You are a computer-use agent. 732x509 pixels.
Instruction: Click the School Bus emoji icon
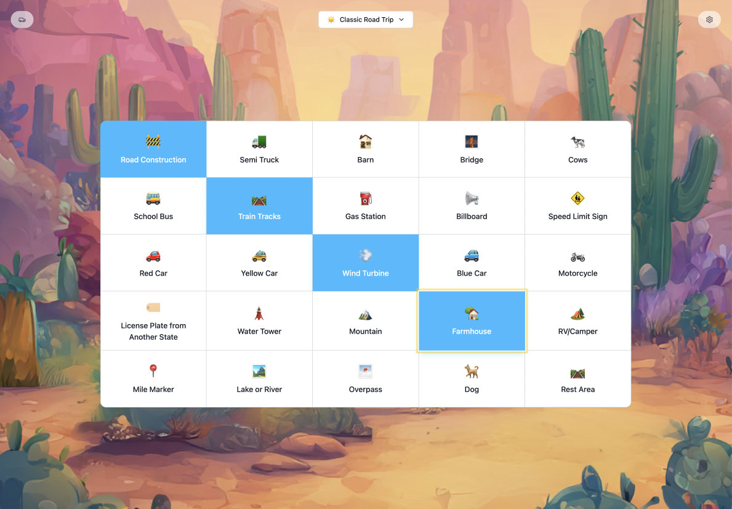coord(153,199)
